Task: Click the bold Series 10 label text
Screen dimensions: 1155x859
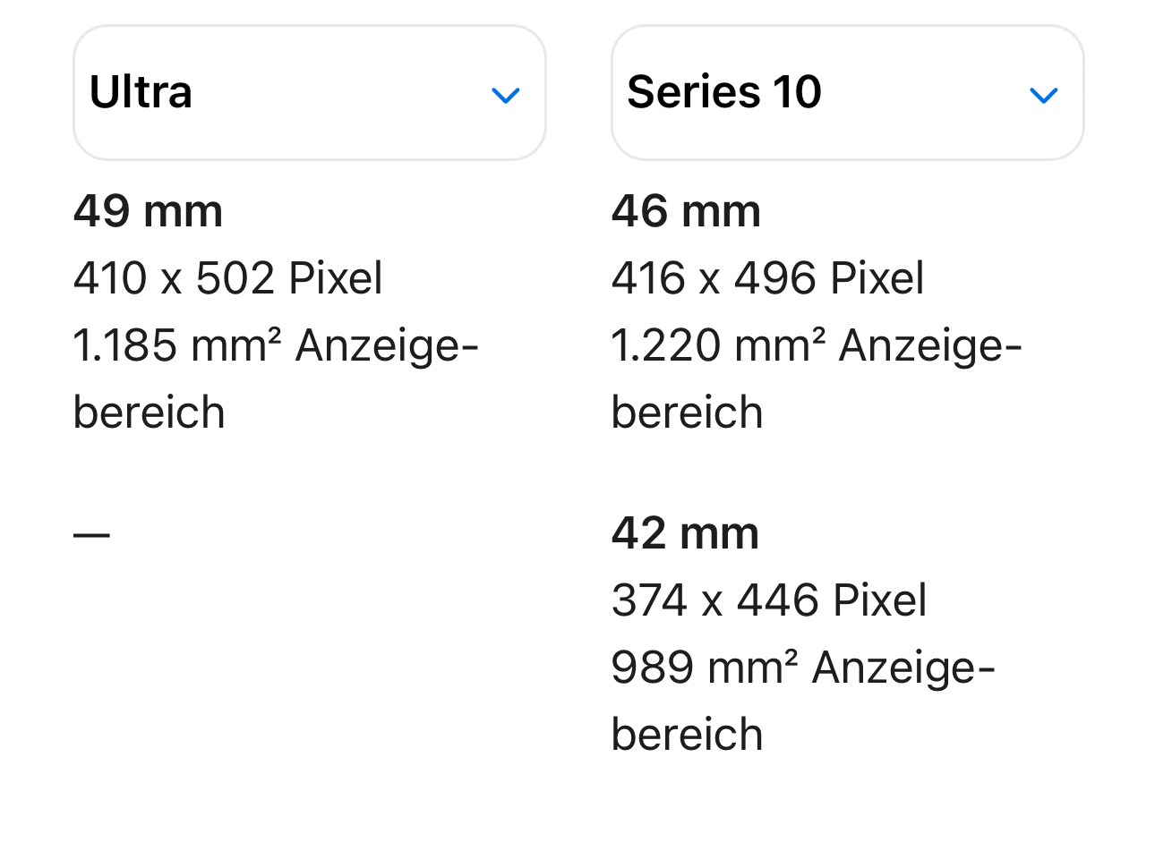Action: (723, 92)
